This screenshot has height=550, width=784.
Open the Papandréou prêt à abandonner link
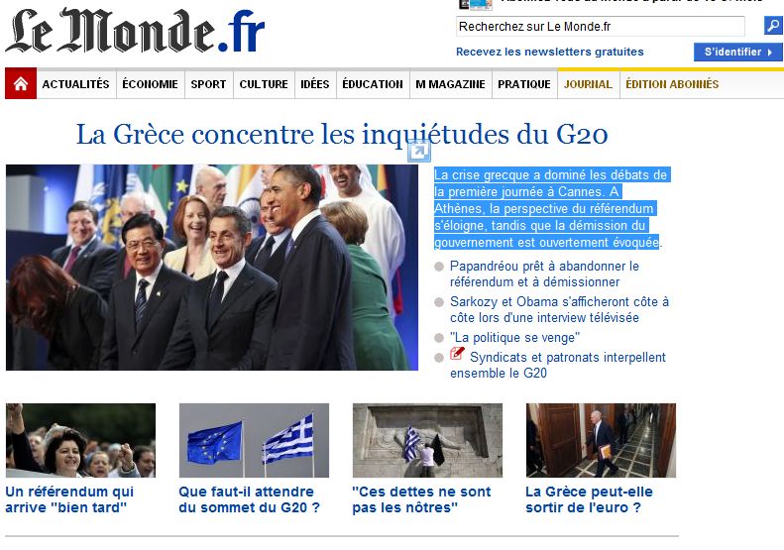click(544, 274)
